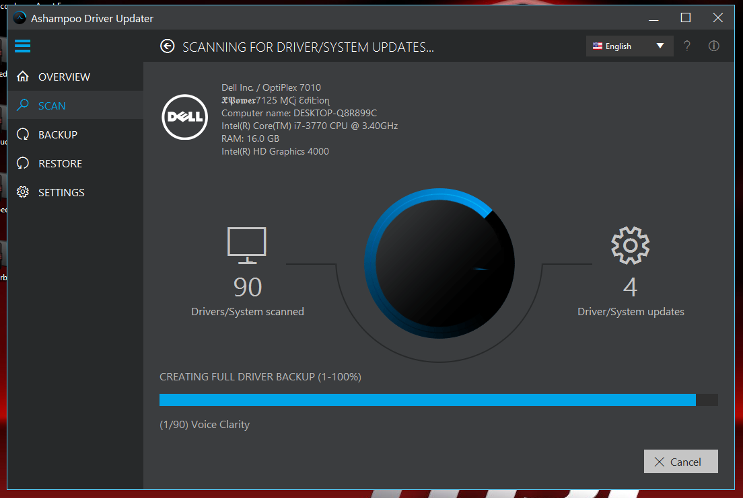Viewport: 743px width, 498px height.
Task: Click the home icon beside Overview
Action: click(x=23, y=76)
